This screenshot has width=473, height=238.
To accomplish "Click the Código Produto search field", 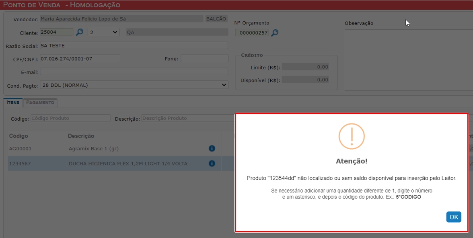I will point(70,118).
